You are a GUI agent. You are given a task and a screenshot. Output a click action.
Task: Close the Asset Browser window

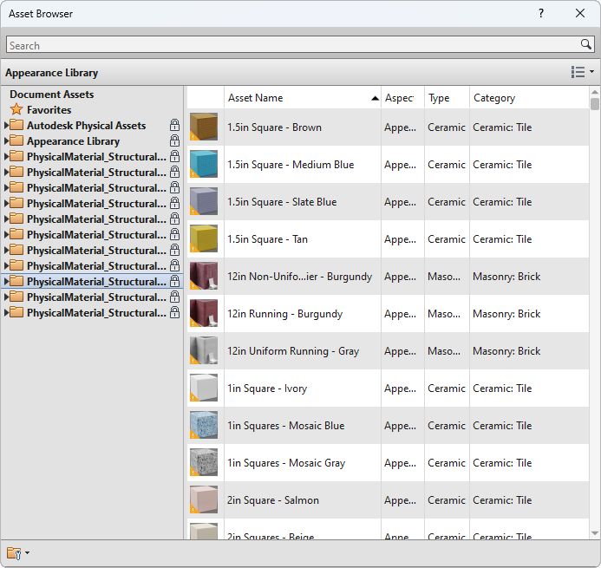click(x=580, y=13)
